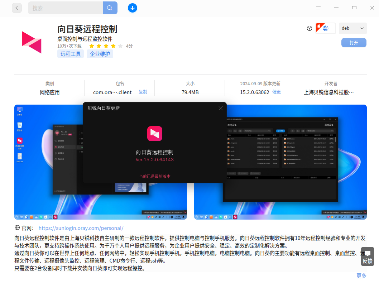Screen dimensions: 379x283
Task: Click the thumbs-up recommend badge
Action: click(326, 28)
